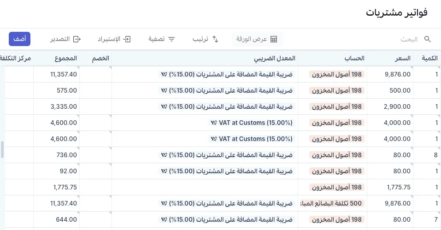Click the 198 account tag in the 575.00 row
The image size is (441, 230).
coord(337,90)
